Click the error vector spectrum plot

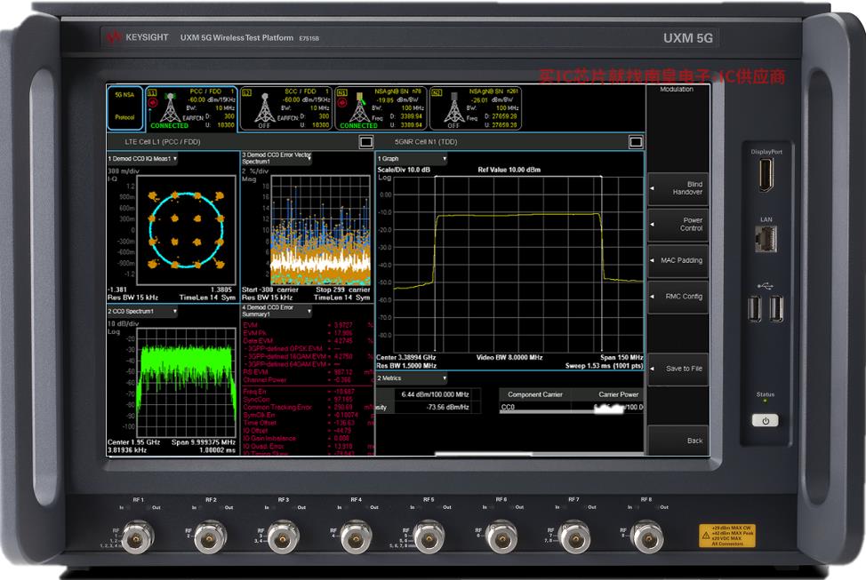[x=321, y=230]
